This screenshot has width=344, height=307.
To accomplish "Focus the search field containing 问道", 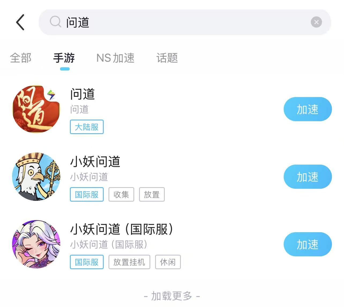I will coord(185,22).
